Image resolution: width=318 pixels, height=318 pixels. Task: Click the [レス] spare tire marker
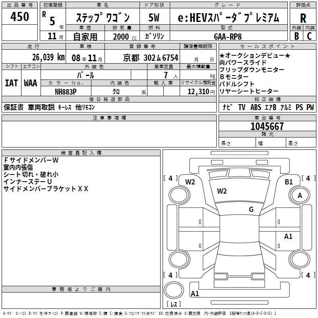click(x=173, y=304)
